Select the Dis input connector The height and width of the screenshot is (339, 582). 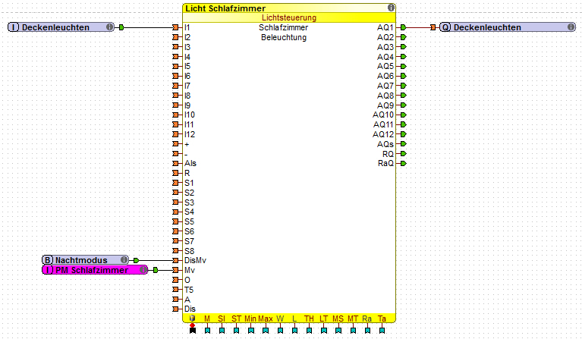point(175,309)
